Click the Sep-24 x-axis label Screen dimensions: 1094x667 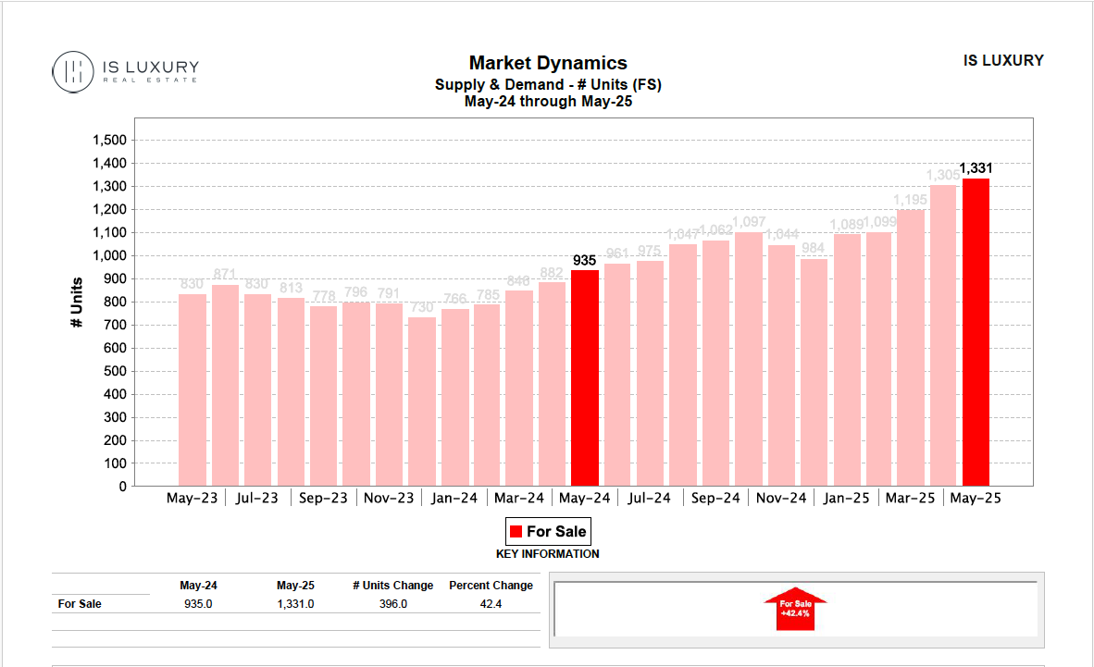tap(715, 498)
